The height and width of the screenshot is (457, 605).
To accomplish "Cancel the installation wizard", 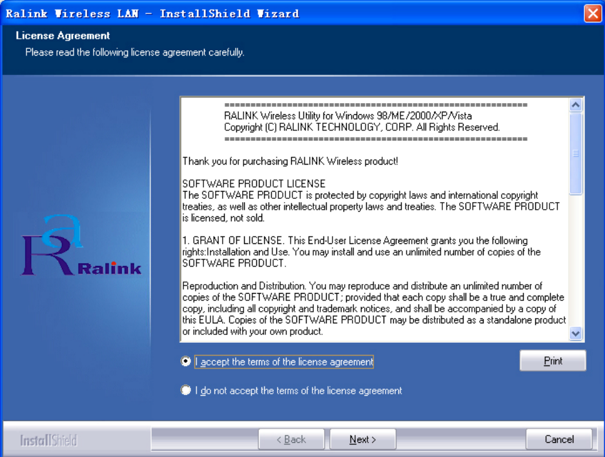I will coord(559,440).
